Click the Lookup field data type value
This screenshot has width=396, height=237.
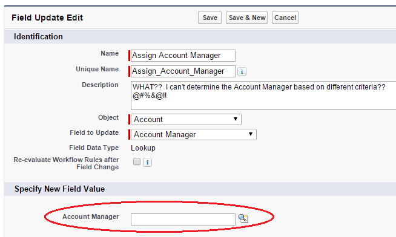(143, 148)
